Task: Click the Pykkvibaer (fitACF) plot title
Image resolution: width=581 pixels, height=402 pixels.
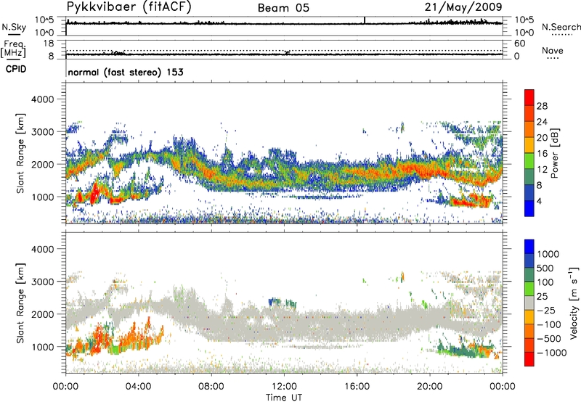Action: tap(129, 7)
